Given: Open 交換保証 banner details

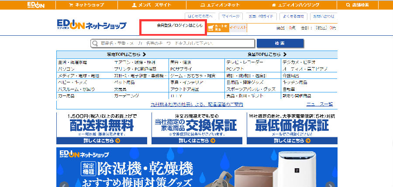Looking at the screenshot, I should click(197, 128).
